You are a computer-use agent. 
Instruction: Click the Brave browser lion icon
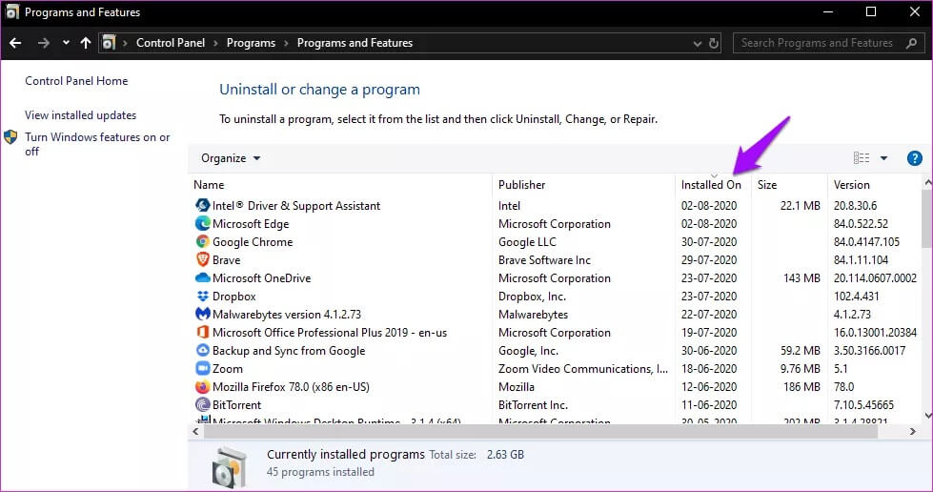[202, 259]
